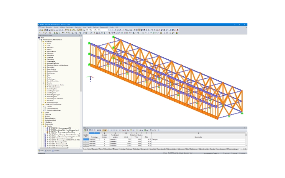
Task: Expand the Querschnitte tree node
Action: (x=44, y=67)
